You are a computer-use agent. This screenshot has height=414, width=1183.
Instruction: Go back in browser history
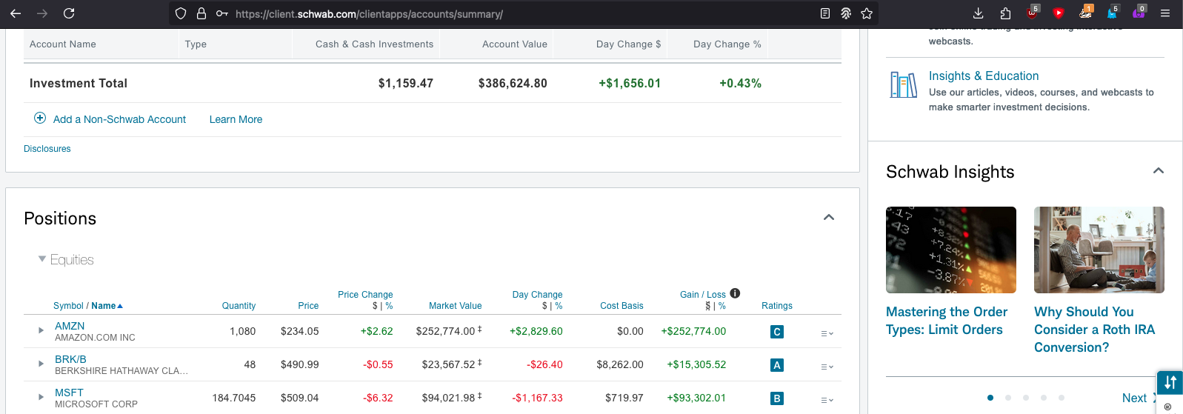click(x=16, y=13)
